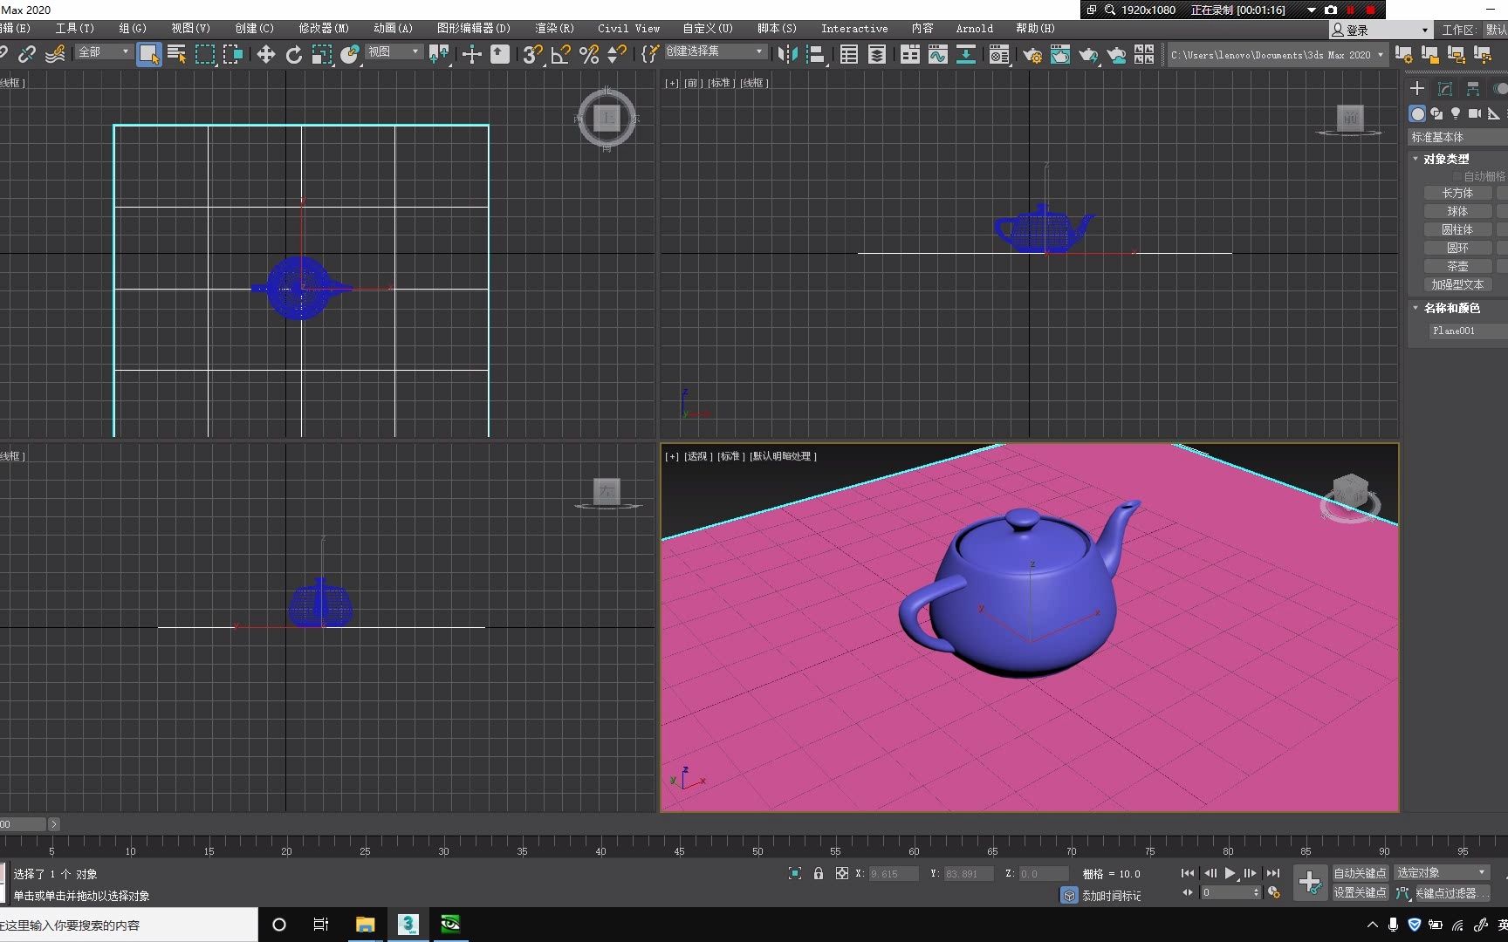The image size is (1508, 942).
Task: Open the 渲染设置 render setup dialog
Action: pyautogui.click(x=1032, y=54)
